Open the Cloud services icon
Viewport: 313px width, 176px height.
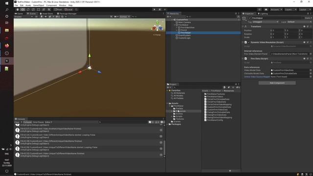pos(266,10)
